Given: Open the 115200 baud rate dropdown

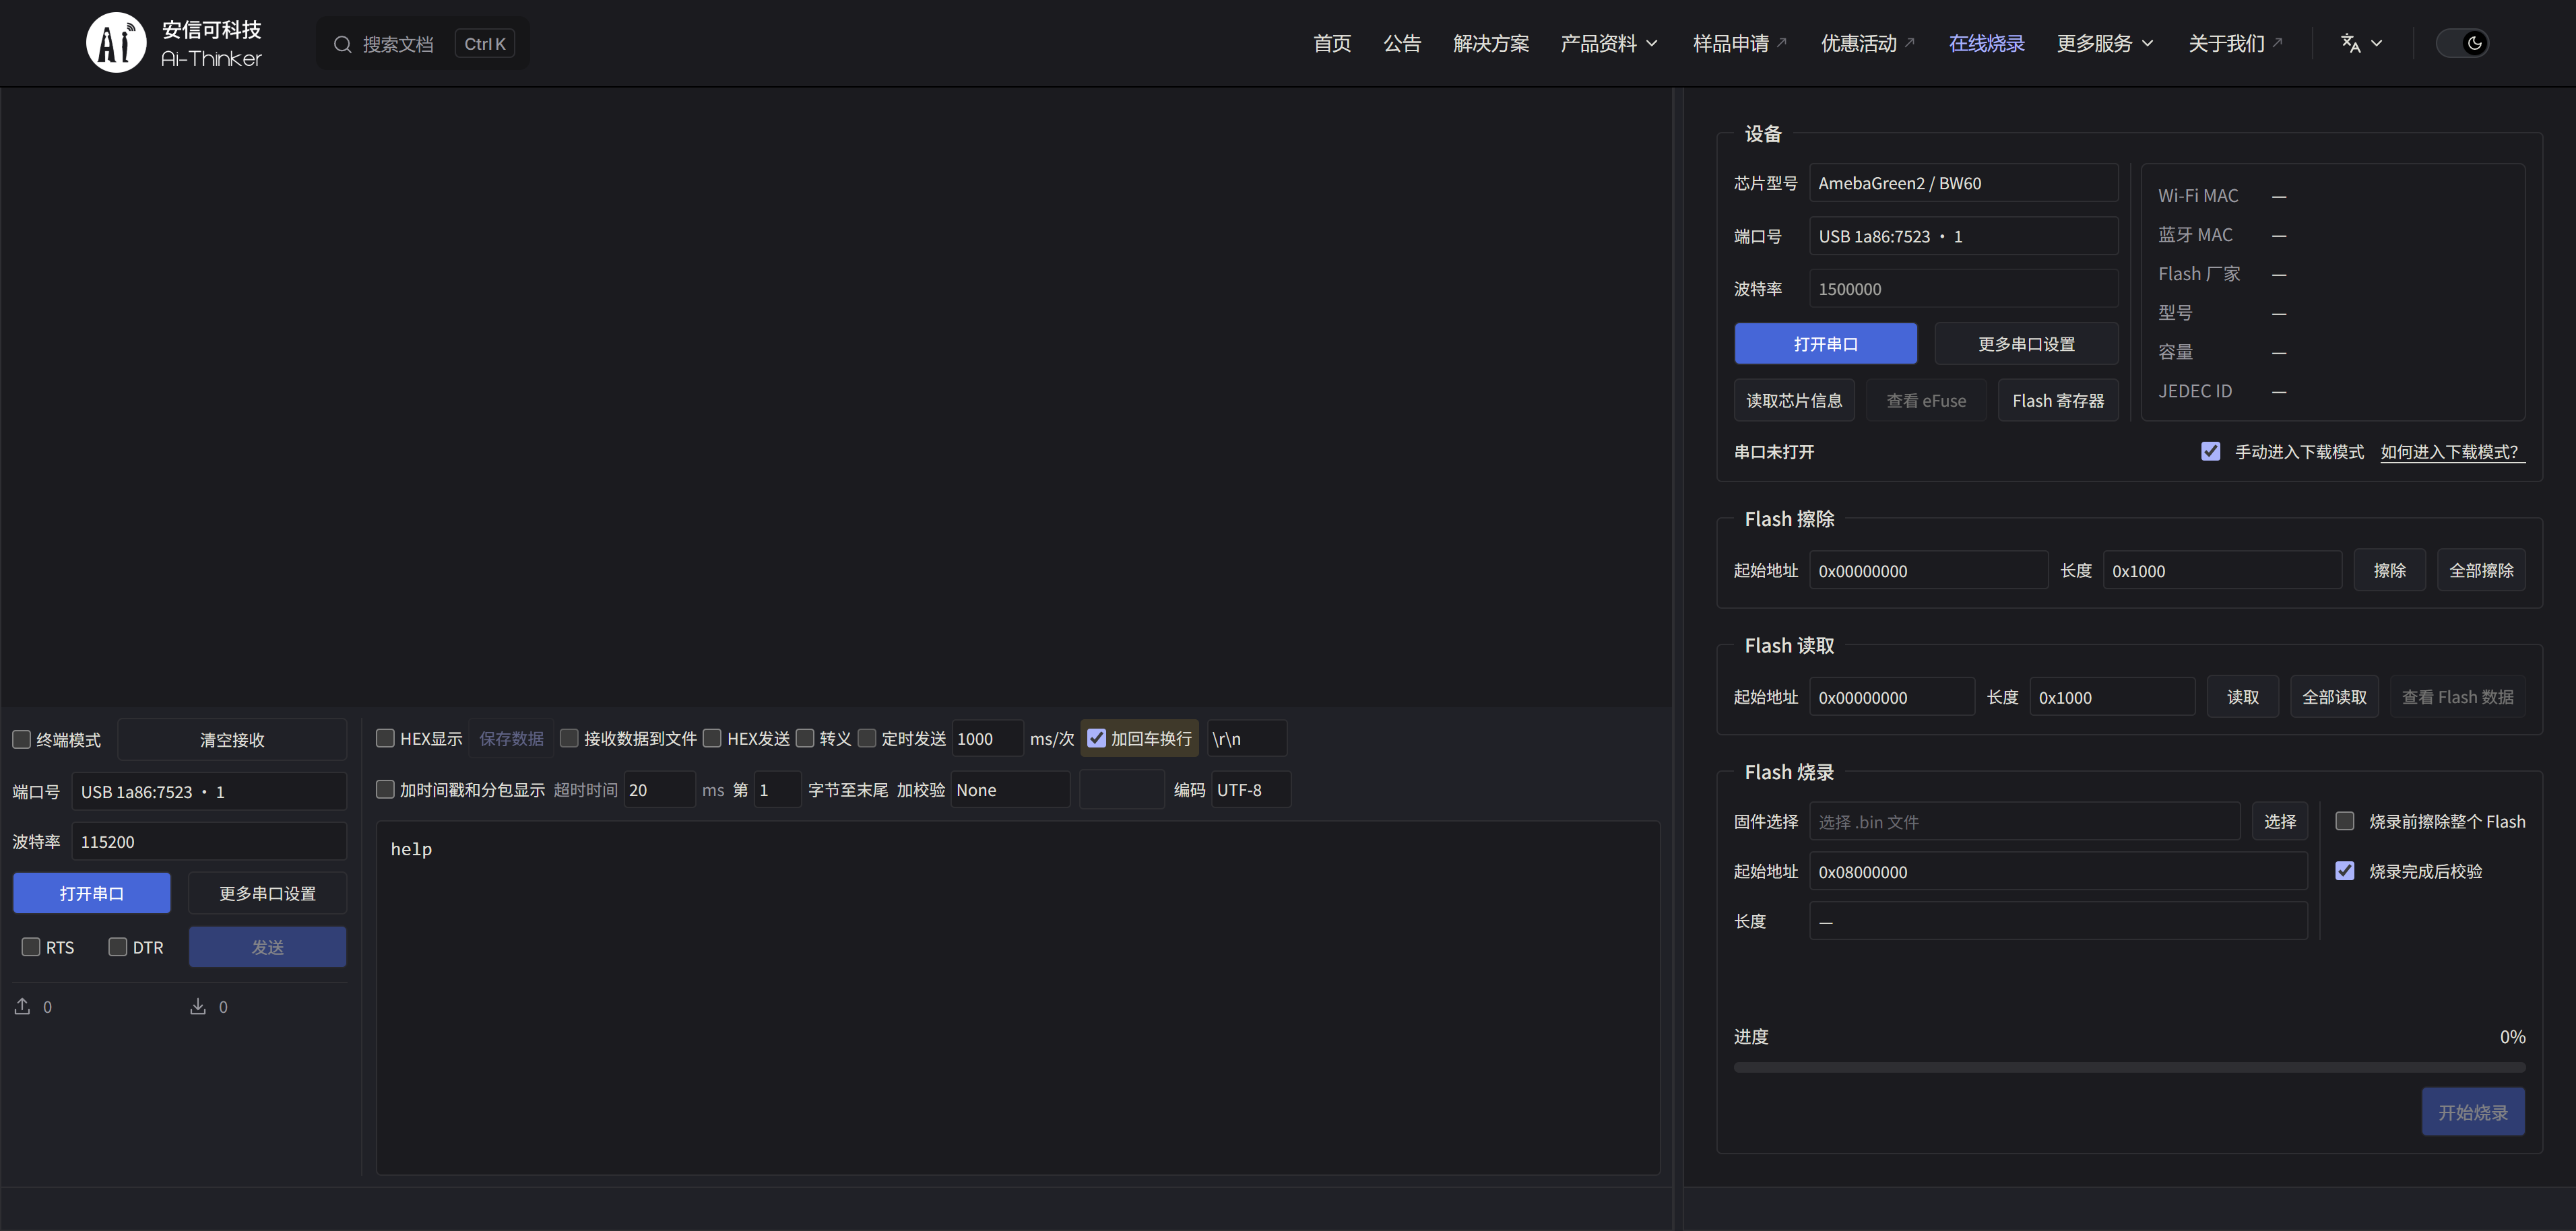Looking at the screenshot, I should (x=209, y=842).
